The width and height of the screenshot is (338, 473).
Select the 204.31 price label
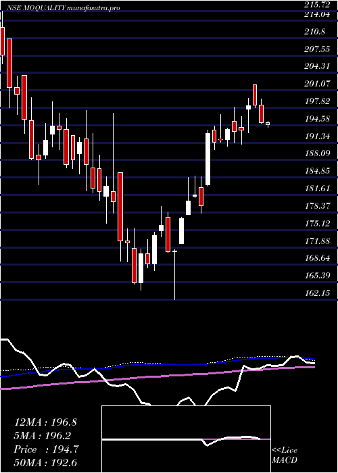(316, 66)
